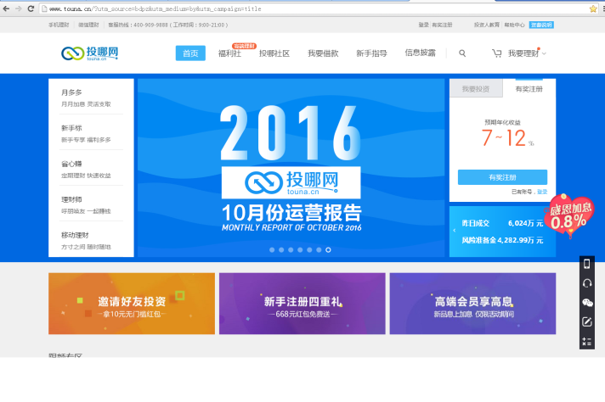Screen dimensions: 605x402
Task: Select the last carousel dot
Action: click(x=328, y=250)
